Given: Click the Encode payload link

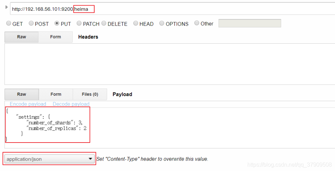Looking at the screenshot, I should click(28, 104).
